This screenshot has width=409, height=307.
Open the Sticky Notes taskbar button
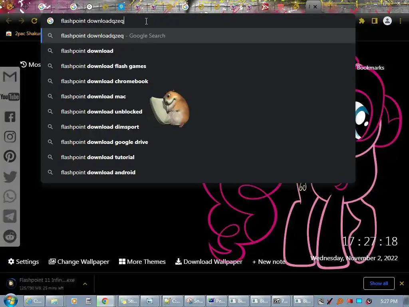[129, 301]
